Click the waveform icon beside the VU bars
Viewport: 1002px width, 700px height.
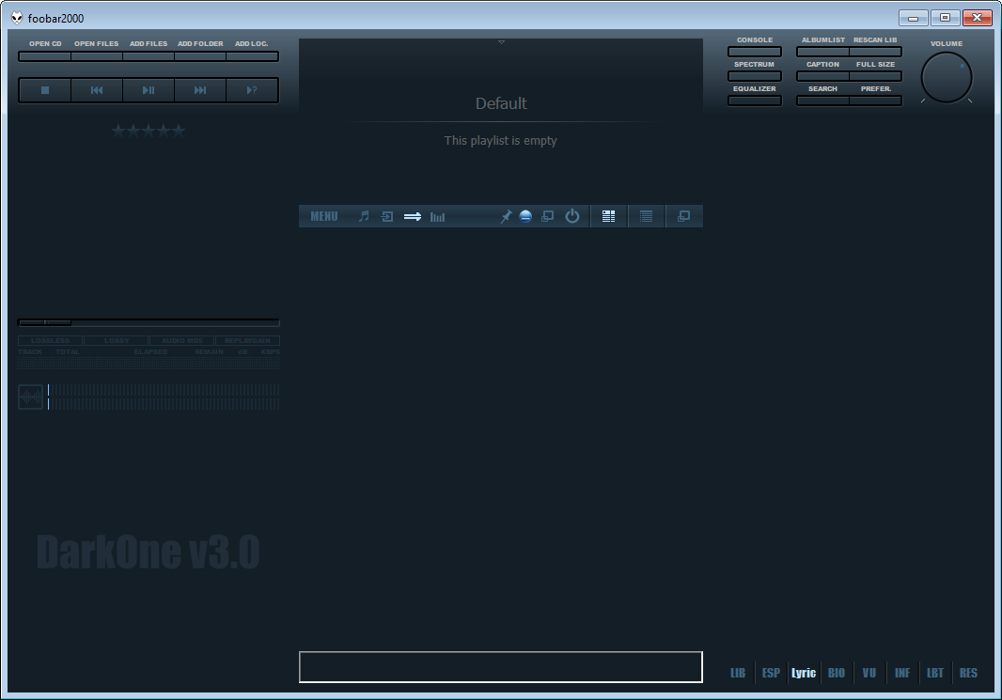point(30,397)
